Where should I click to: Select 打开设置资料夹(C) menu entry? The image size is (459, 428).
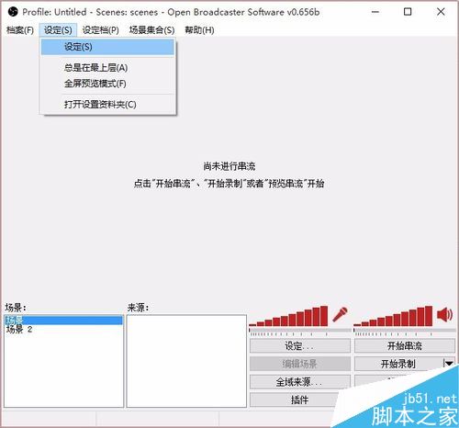point(107,105)
